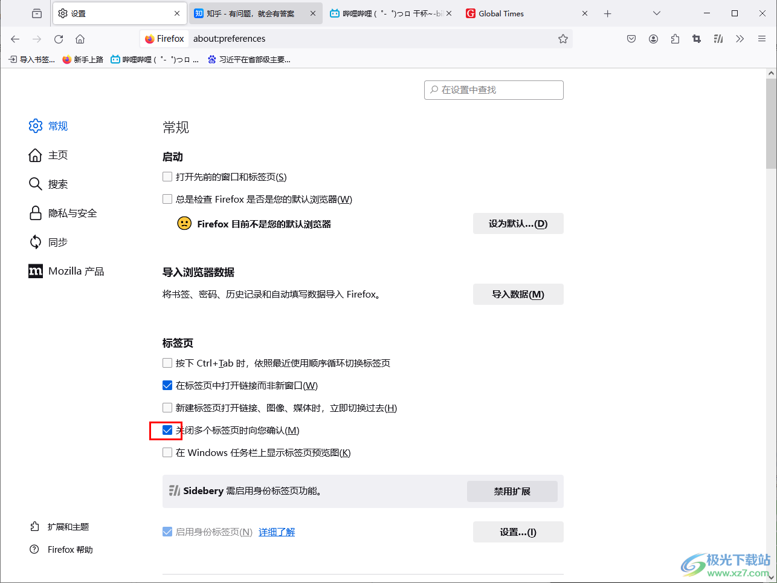Click the 禁用扩展 button
The image size is (777, 583).
(x=512, y=491)
